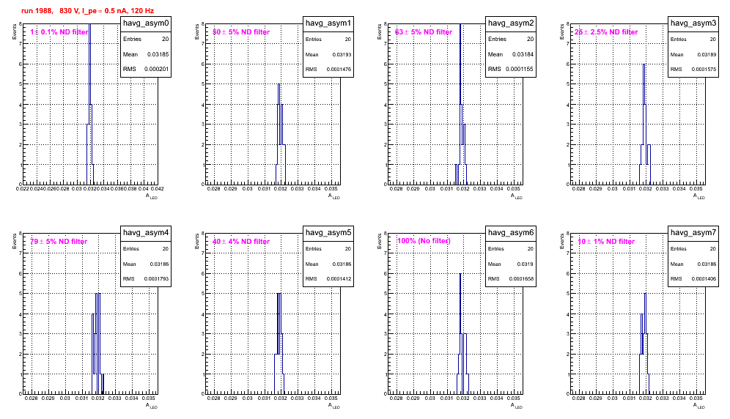
Task: Click Mean 0.03193 in havg_asym1 stats
Action: pos(328,54)
